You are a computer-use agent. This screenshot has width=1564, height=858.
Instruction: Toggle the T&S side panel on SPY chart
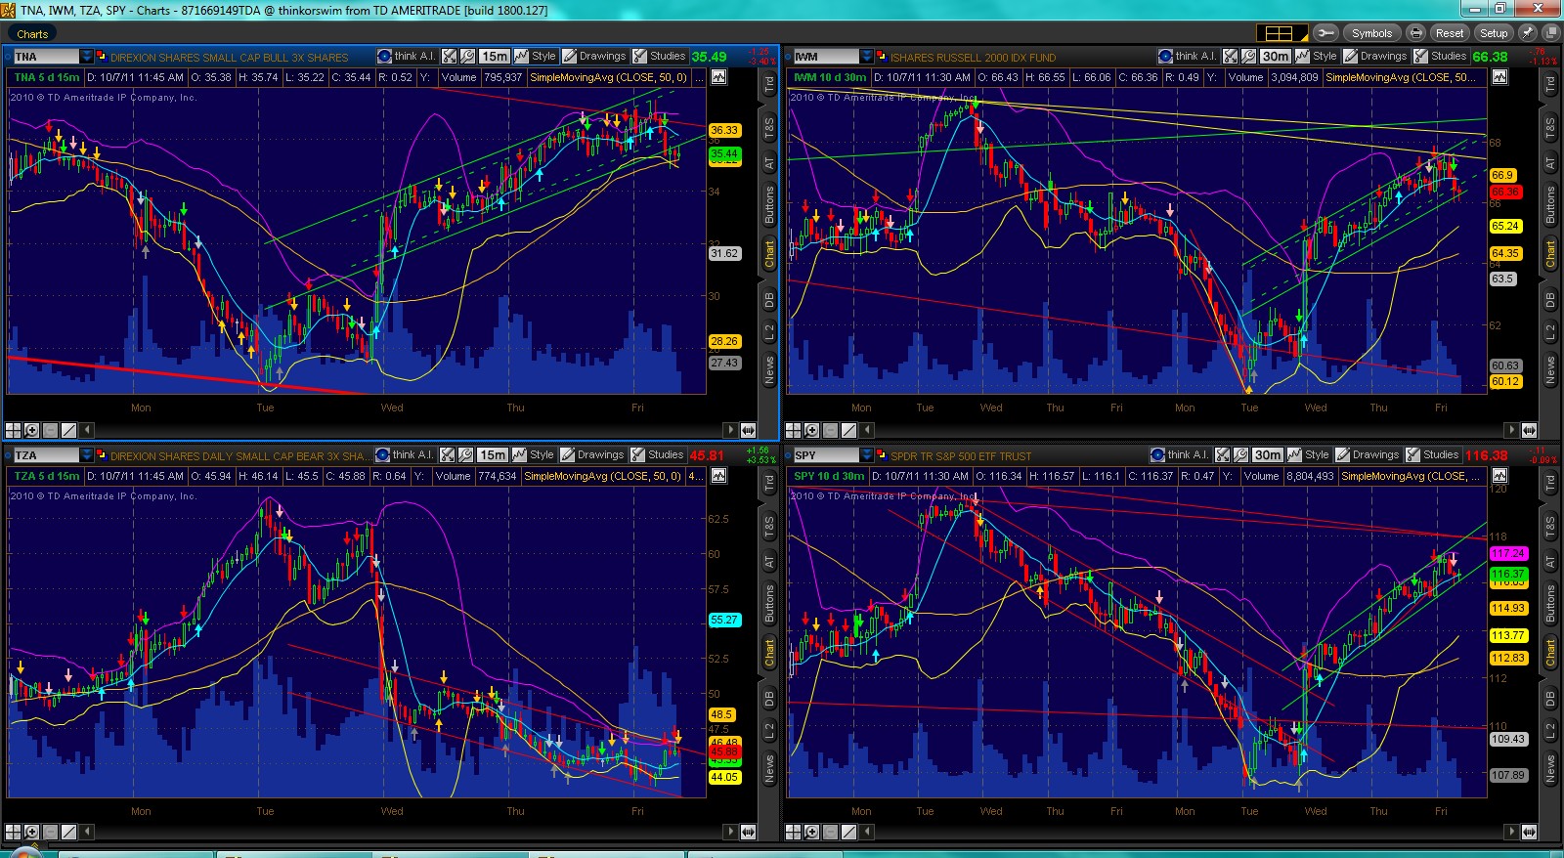pyautogui.click(x=1550, y=526)
